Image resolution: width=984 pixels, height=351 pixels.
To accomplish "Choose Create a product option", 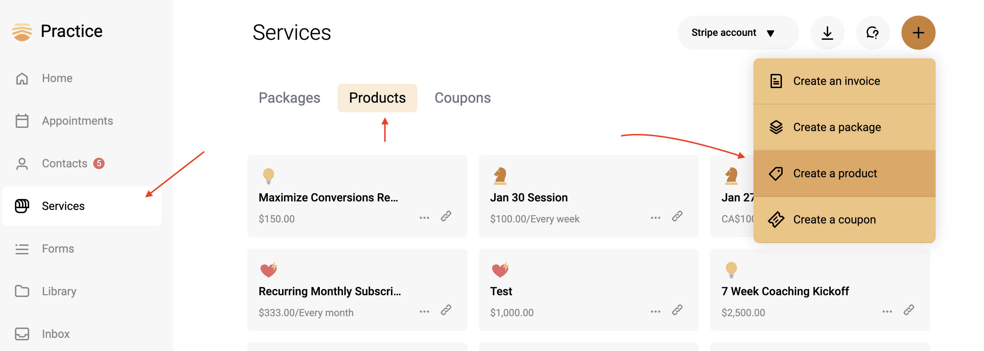I will click(844, 174).
